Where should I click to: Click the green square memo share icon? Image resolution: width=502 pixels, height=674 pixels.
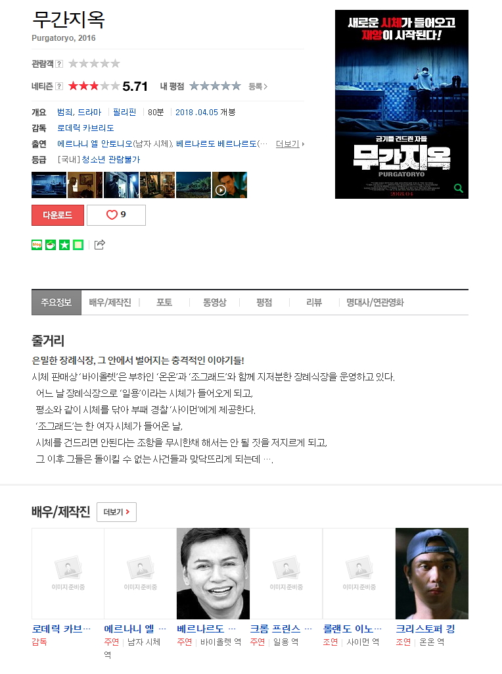pyautogui.click(x=78, y=245)
